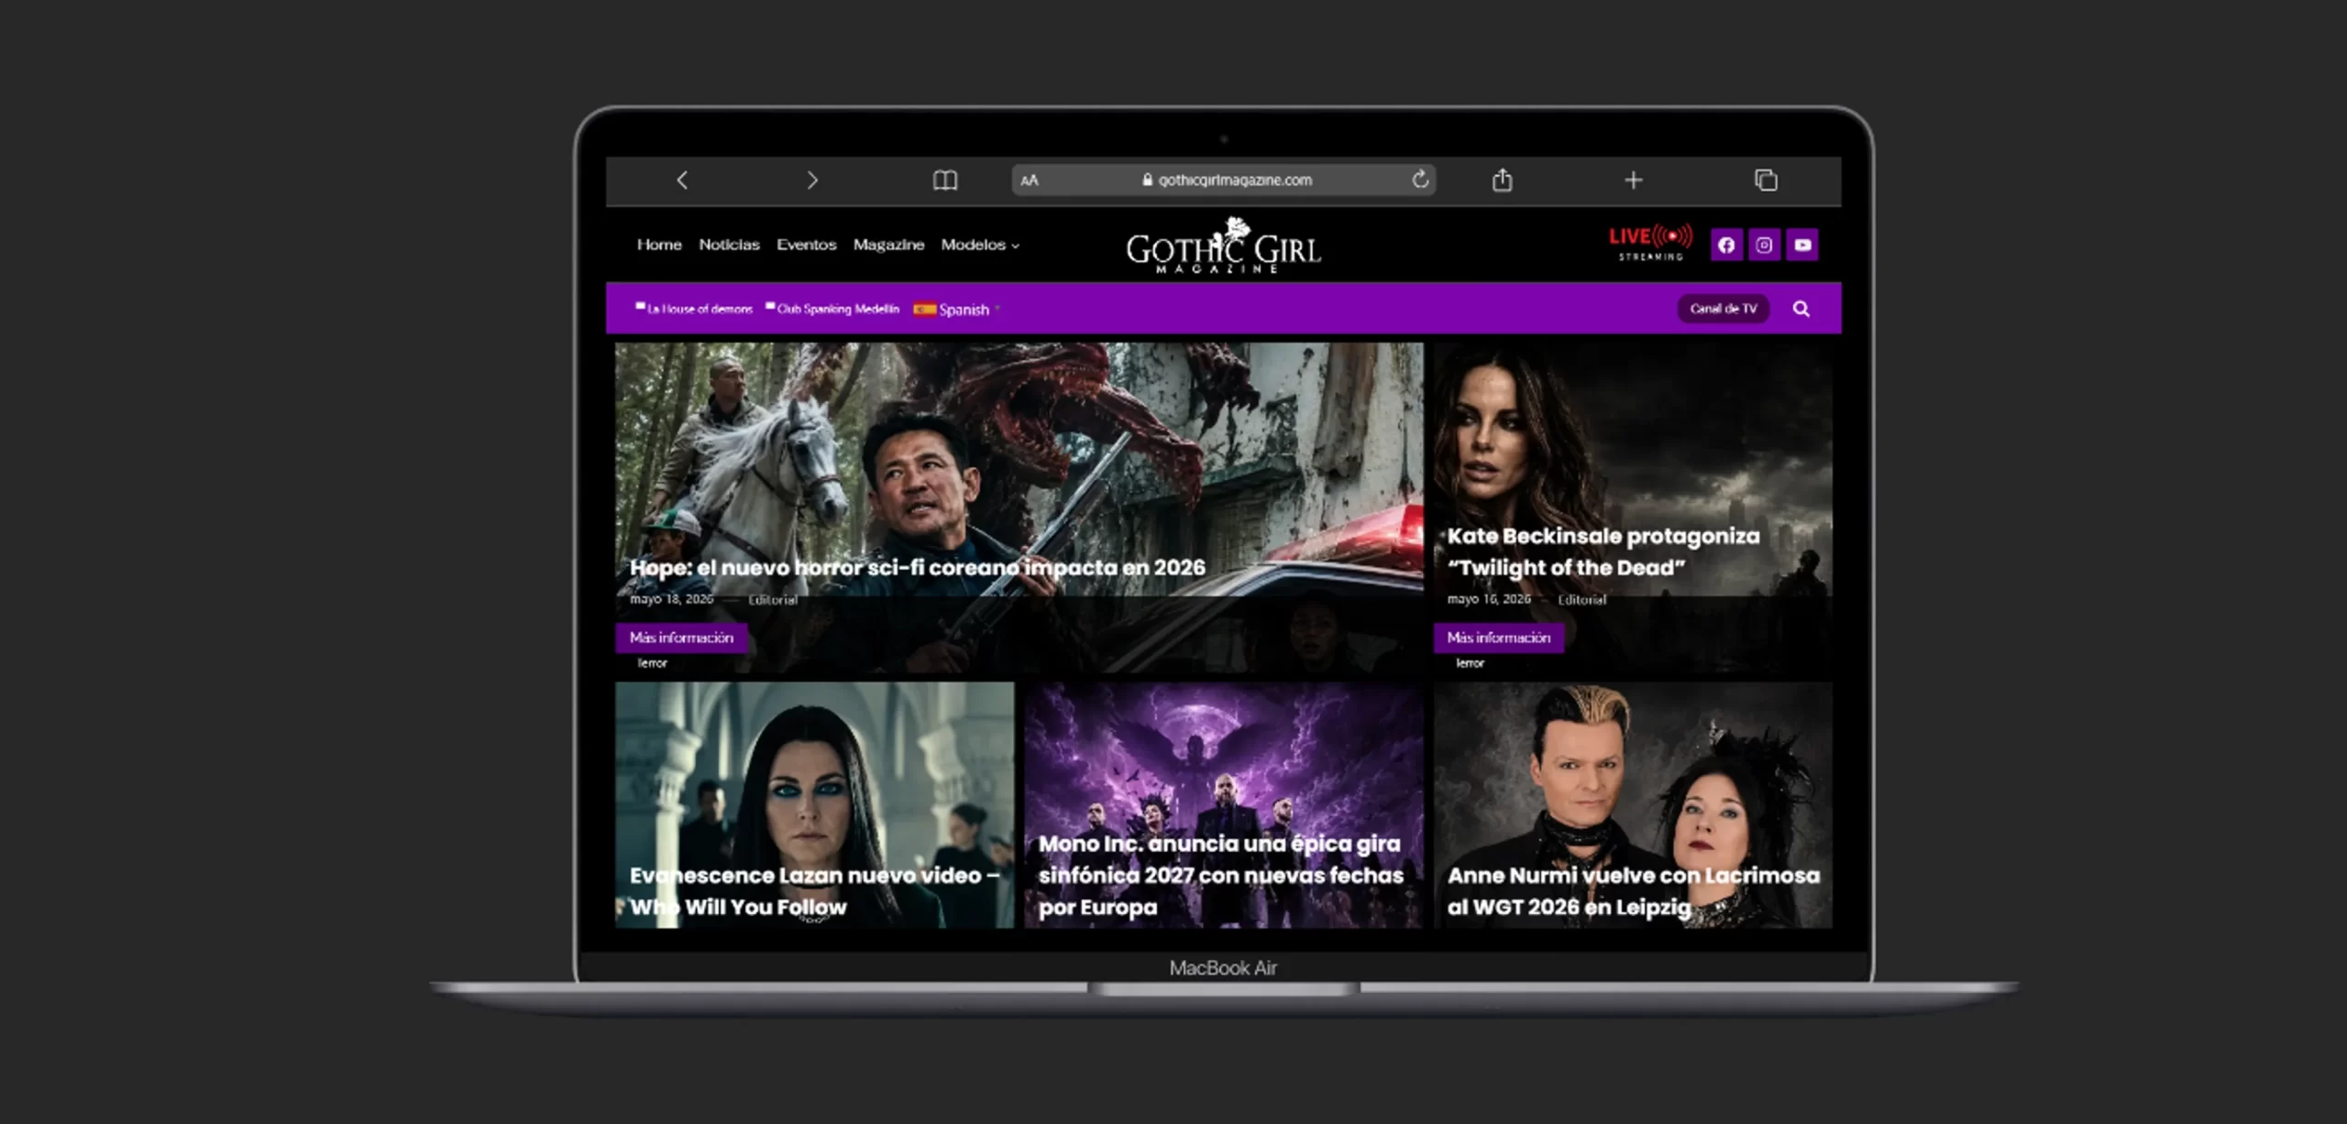Click the site search magnifier icon
2347x1124 pixels.
point(1802,309)
